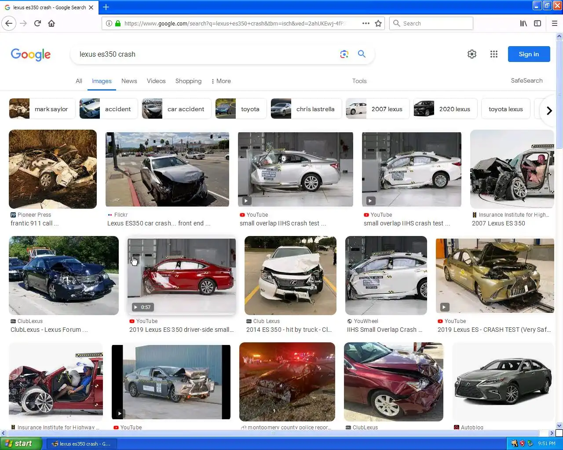Screen dimensions: 563x450
Task: Open the Firefox hamburger menu
Action: tap(555, 23)
